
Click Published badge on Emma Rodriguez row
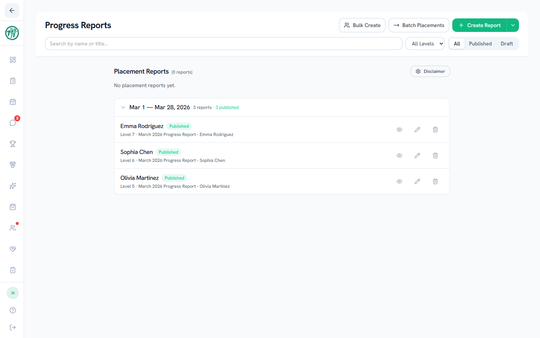[x=179, y=126]
